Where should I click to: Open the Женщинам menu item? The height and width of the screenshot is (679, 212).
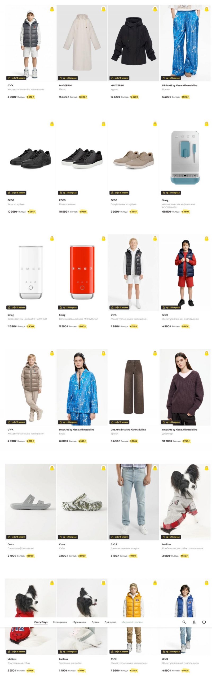60,622
